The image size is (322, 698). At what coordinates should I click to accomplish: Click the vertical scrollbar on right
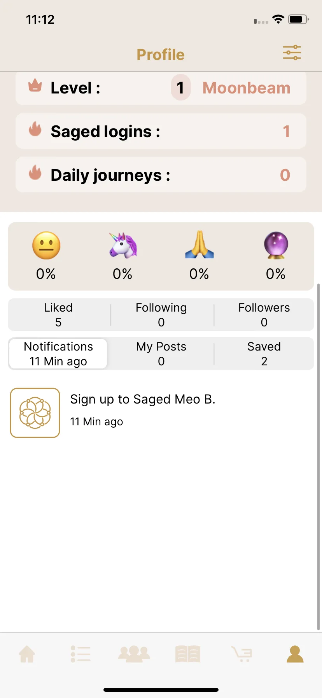click(318, 457)
